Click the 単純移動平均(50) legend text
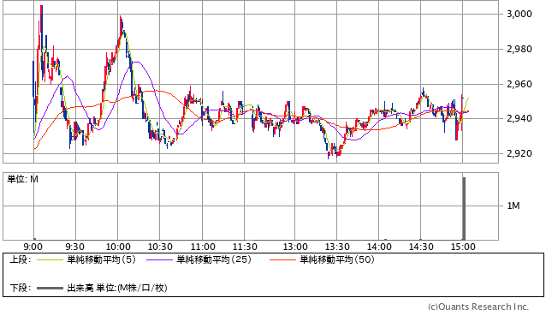This screenshot has height=310, width=546. click(337, 259)
